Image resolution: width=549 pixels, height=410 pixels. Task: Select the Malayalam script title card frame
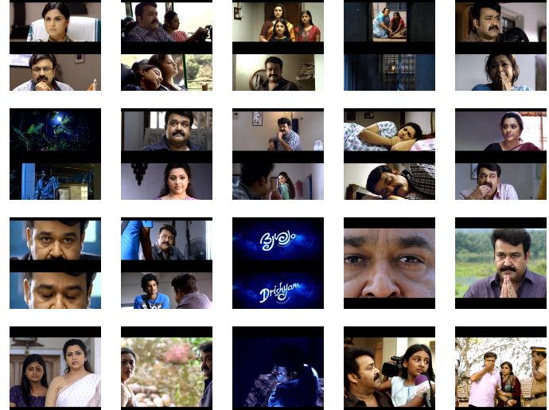pyautogui.click(x=278, y=240)
